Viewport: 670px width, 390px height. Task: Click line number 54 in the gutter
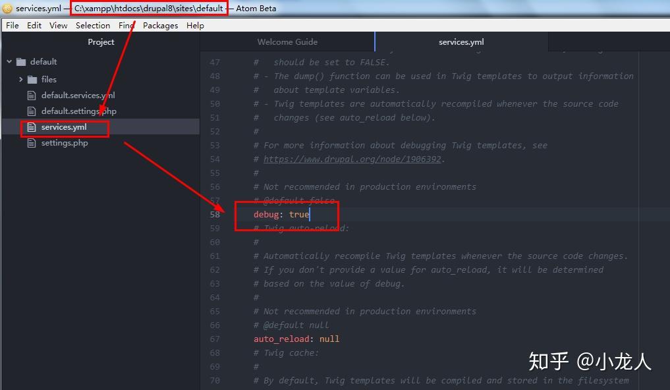[215, 159]
